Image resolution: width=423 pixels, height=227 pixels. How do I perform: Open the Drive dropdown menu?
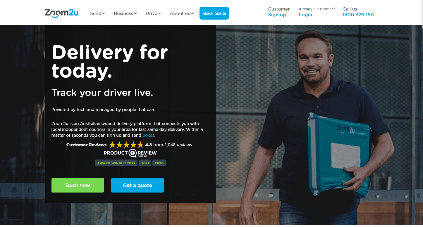pyautogui.click(x=154, y=13)
